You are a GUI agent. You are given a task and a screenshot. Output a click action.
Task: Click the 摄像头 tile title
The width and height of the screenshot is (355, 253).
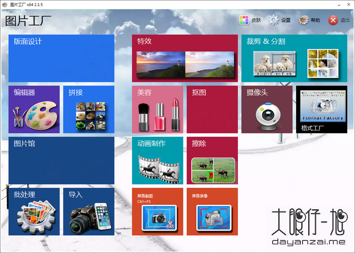(x=257, y=92)
